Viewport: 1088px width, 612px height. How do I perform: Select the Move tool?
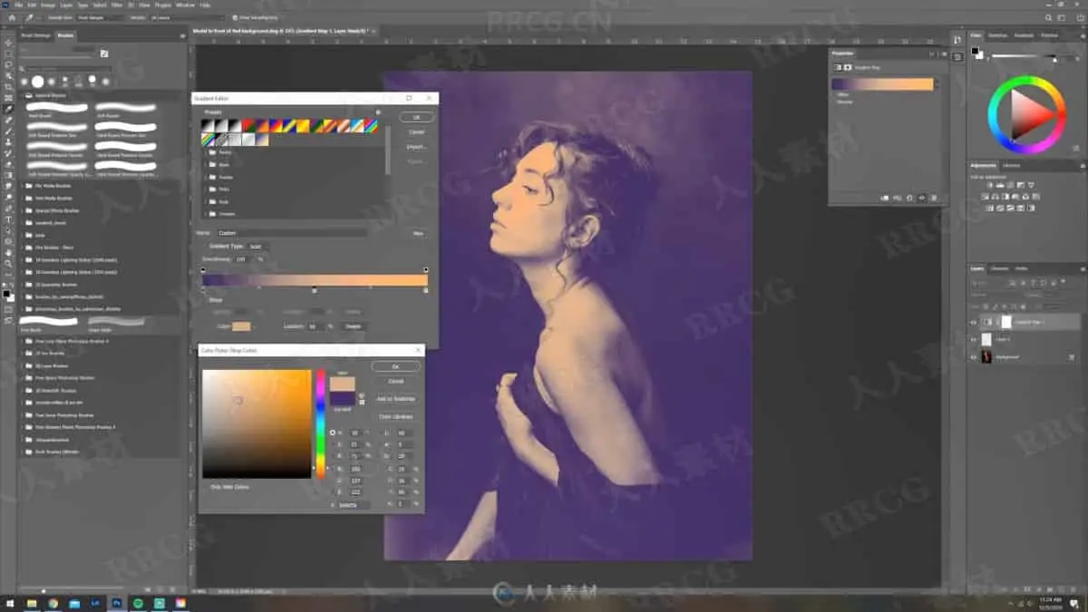(8, 43)
